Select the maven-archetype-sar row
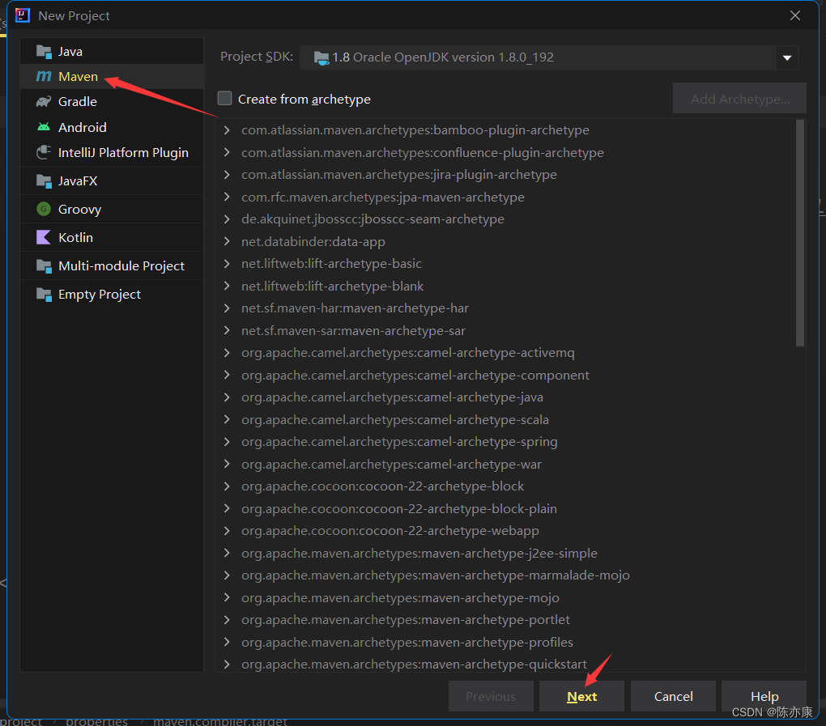Viewport: 826px width, 726px height. click(505, 330)
